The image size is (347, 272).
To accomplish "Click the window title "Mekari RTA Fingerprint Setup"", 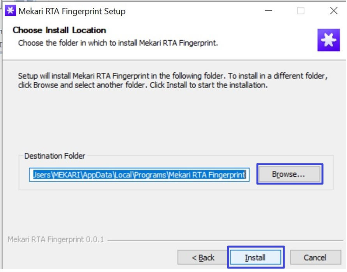I will coord(72,11).
